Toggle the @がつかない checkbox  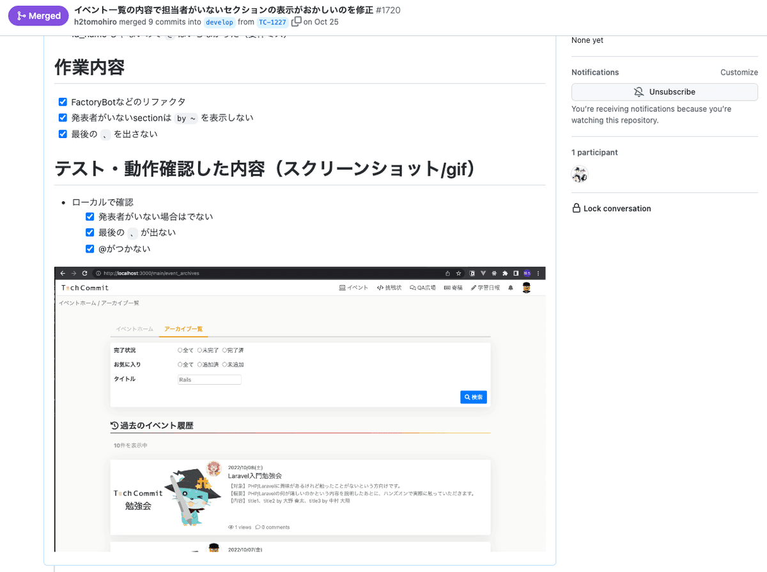pos(90,249)
